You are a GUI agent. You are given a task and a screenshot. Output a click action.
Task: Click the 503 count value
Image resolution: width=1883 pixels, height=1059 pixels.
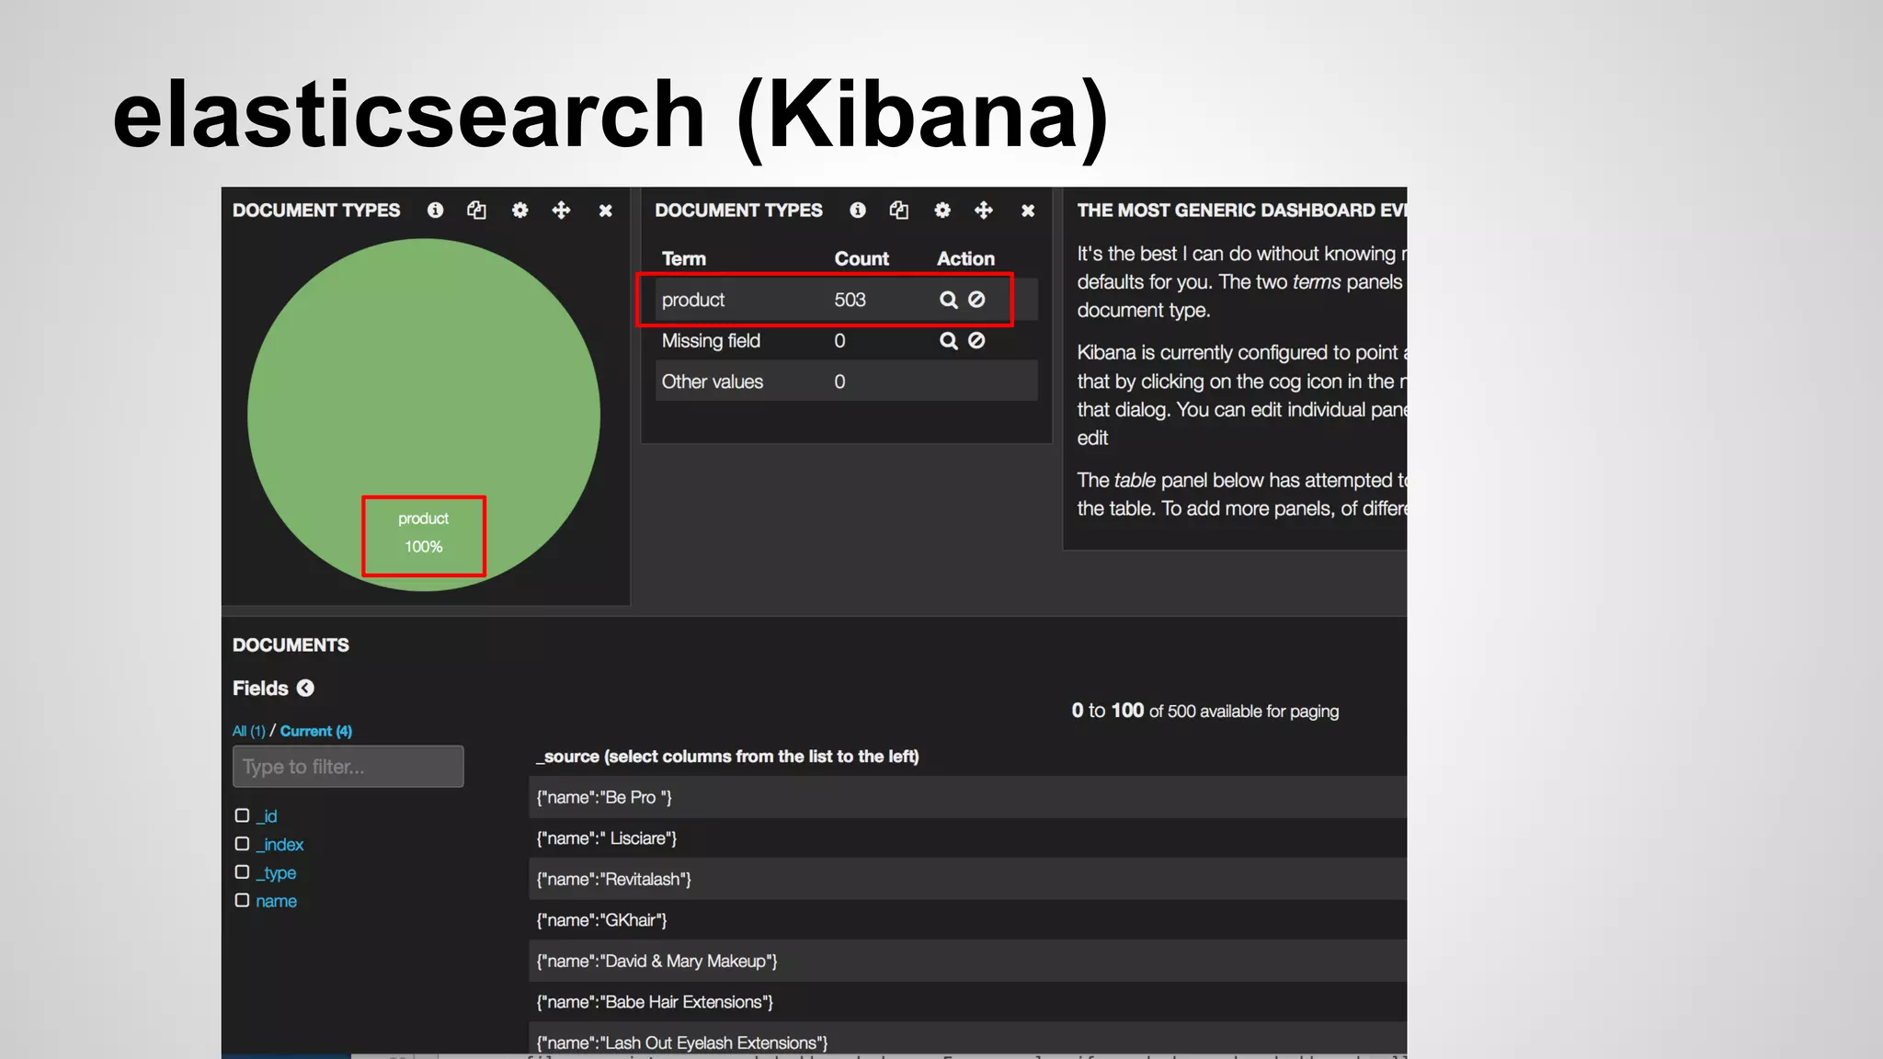[850, 300]
